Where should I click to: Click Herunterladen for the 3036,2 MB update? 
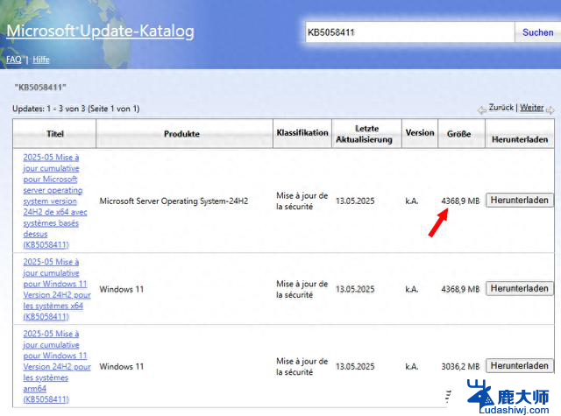[519, 365]
